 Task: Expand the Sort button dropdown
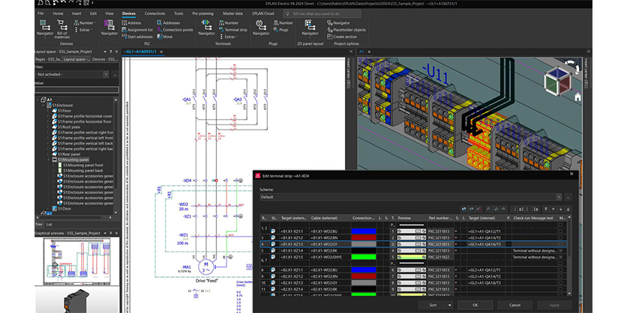[x=449, y=306]
